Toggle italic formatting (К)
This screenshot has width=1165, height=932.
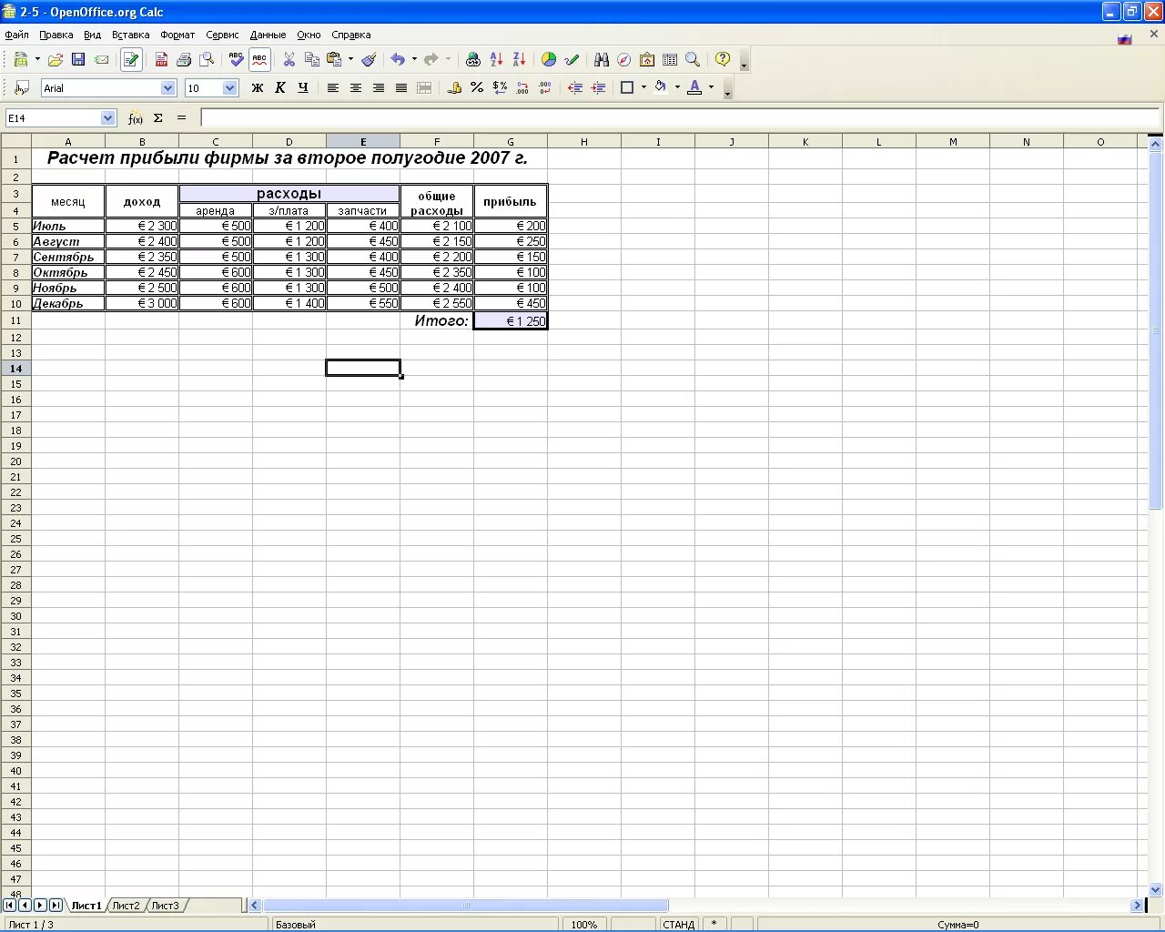click(280, 87)
